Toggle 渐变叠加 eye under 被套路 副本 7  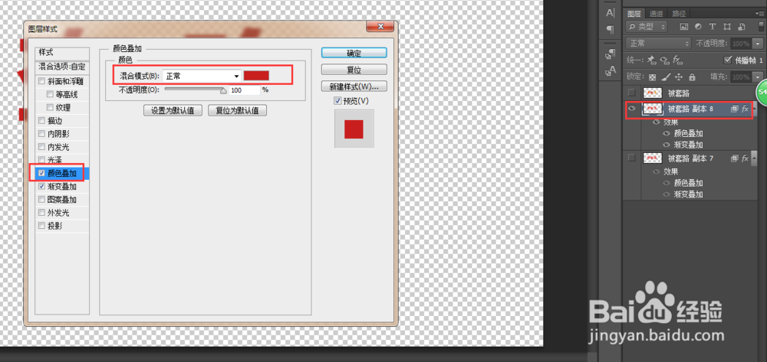pyautogui.click(x=667, y=194)
